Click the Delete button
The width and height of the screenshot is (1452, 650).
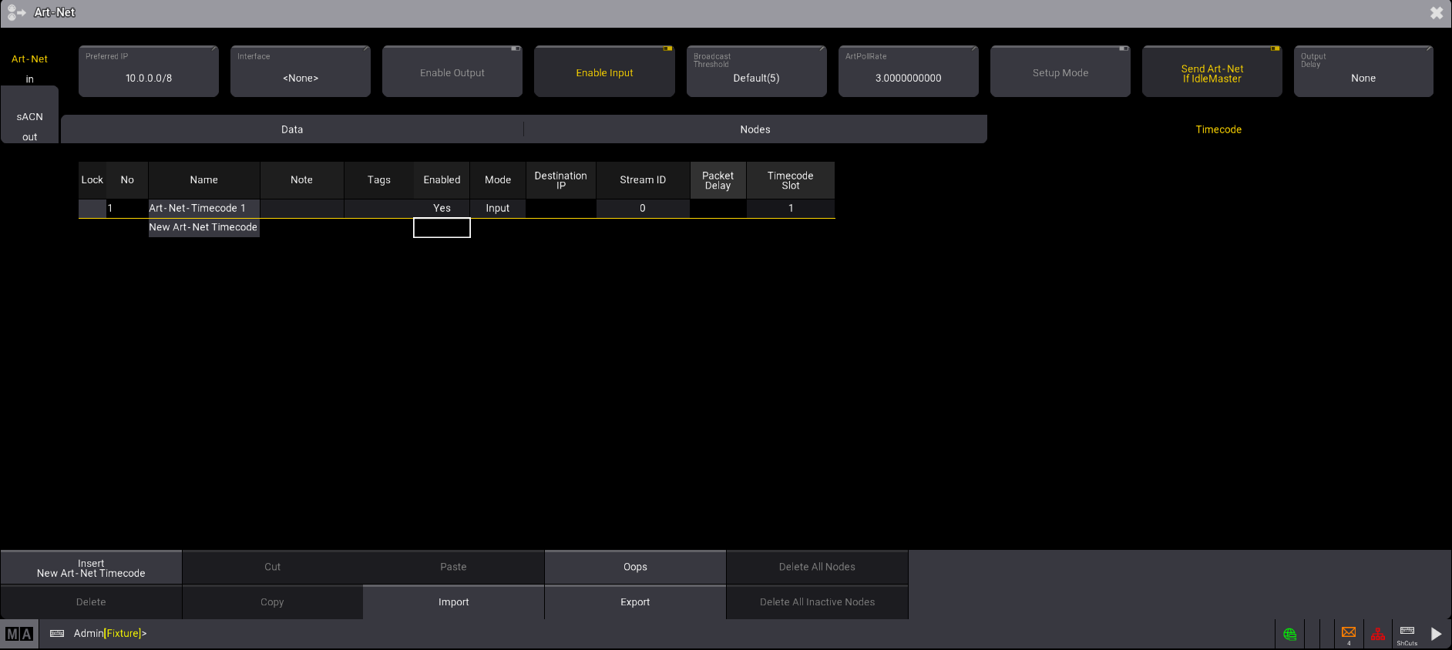91,602
